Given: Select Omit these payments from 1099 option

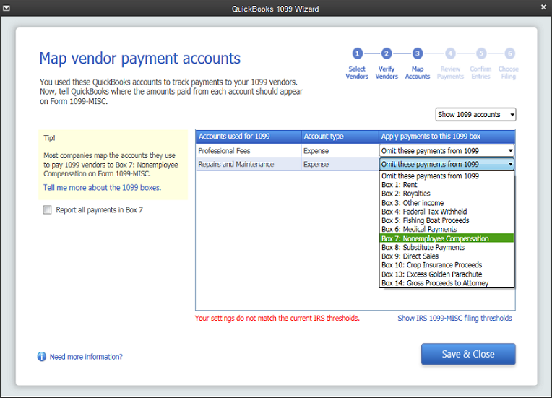Looking at the screenshot, I should tap(447, 176).
